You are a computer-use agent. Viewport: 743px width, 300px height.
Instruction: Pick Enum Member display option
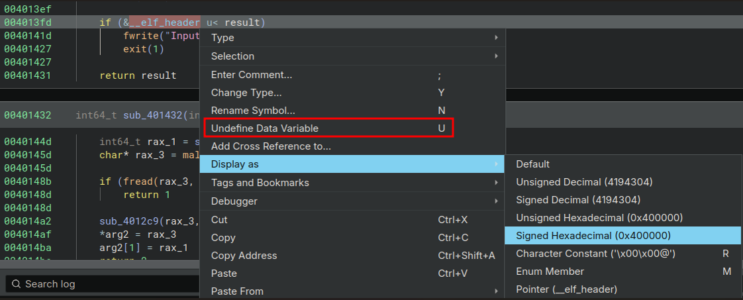(x=550, y=272)
